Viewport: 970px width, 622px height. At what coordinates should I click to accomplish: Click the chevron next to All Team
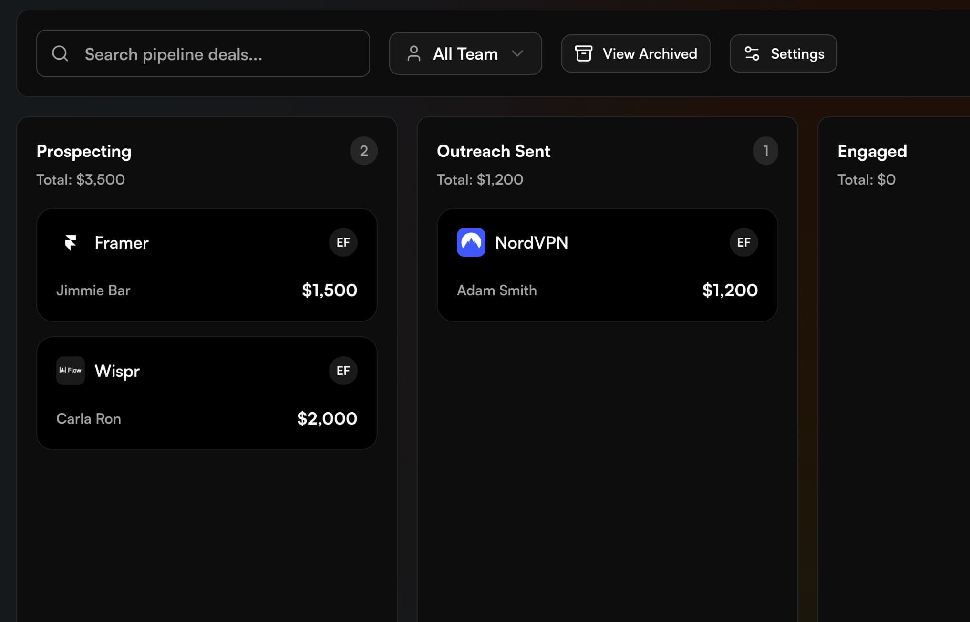(x=518, y=54)
